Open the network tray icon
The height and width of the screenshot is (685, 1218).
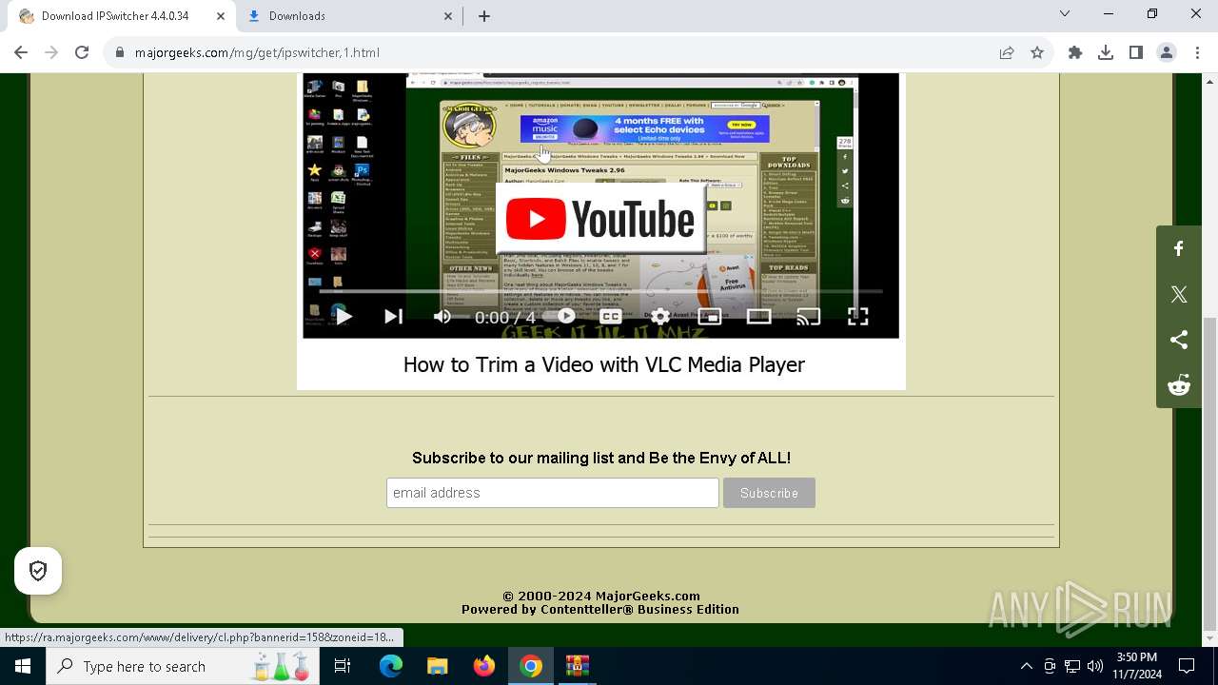point(1072,666)
